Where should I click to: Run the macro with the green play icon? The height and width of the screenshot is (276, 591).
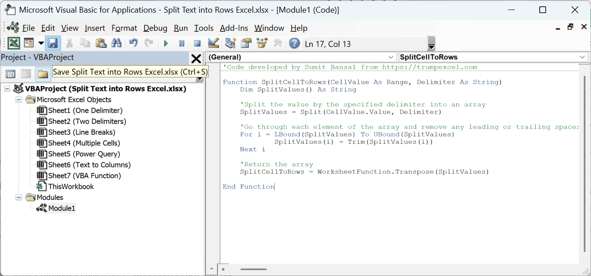[x=166, y=43]
